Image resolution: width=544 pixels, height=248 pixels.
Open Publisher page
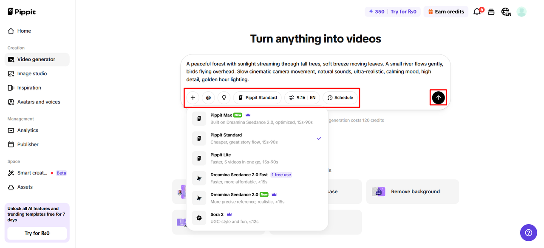point(37,144)
